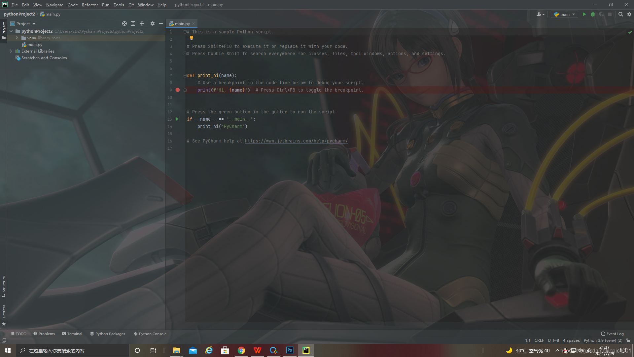Start debugging with the bug icon
634x357 pixels.
coord(593,14)
